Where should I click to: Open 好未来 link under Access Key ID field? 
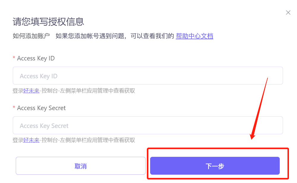[31, 91]
